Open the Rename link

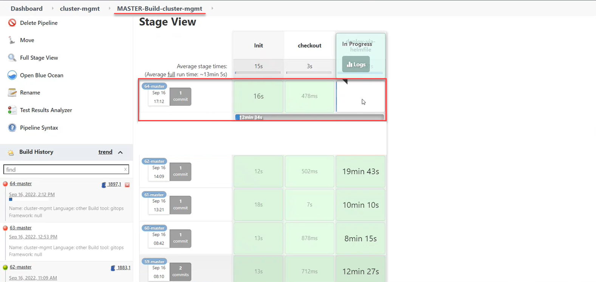point(30,92)
